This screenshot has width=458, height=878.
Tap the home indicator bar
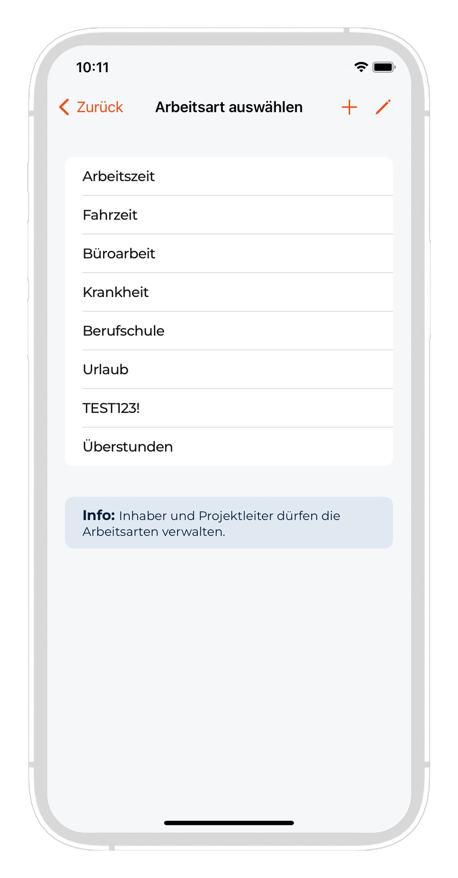tap(229, 823)
